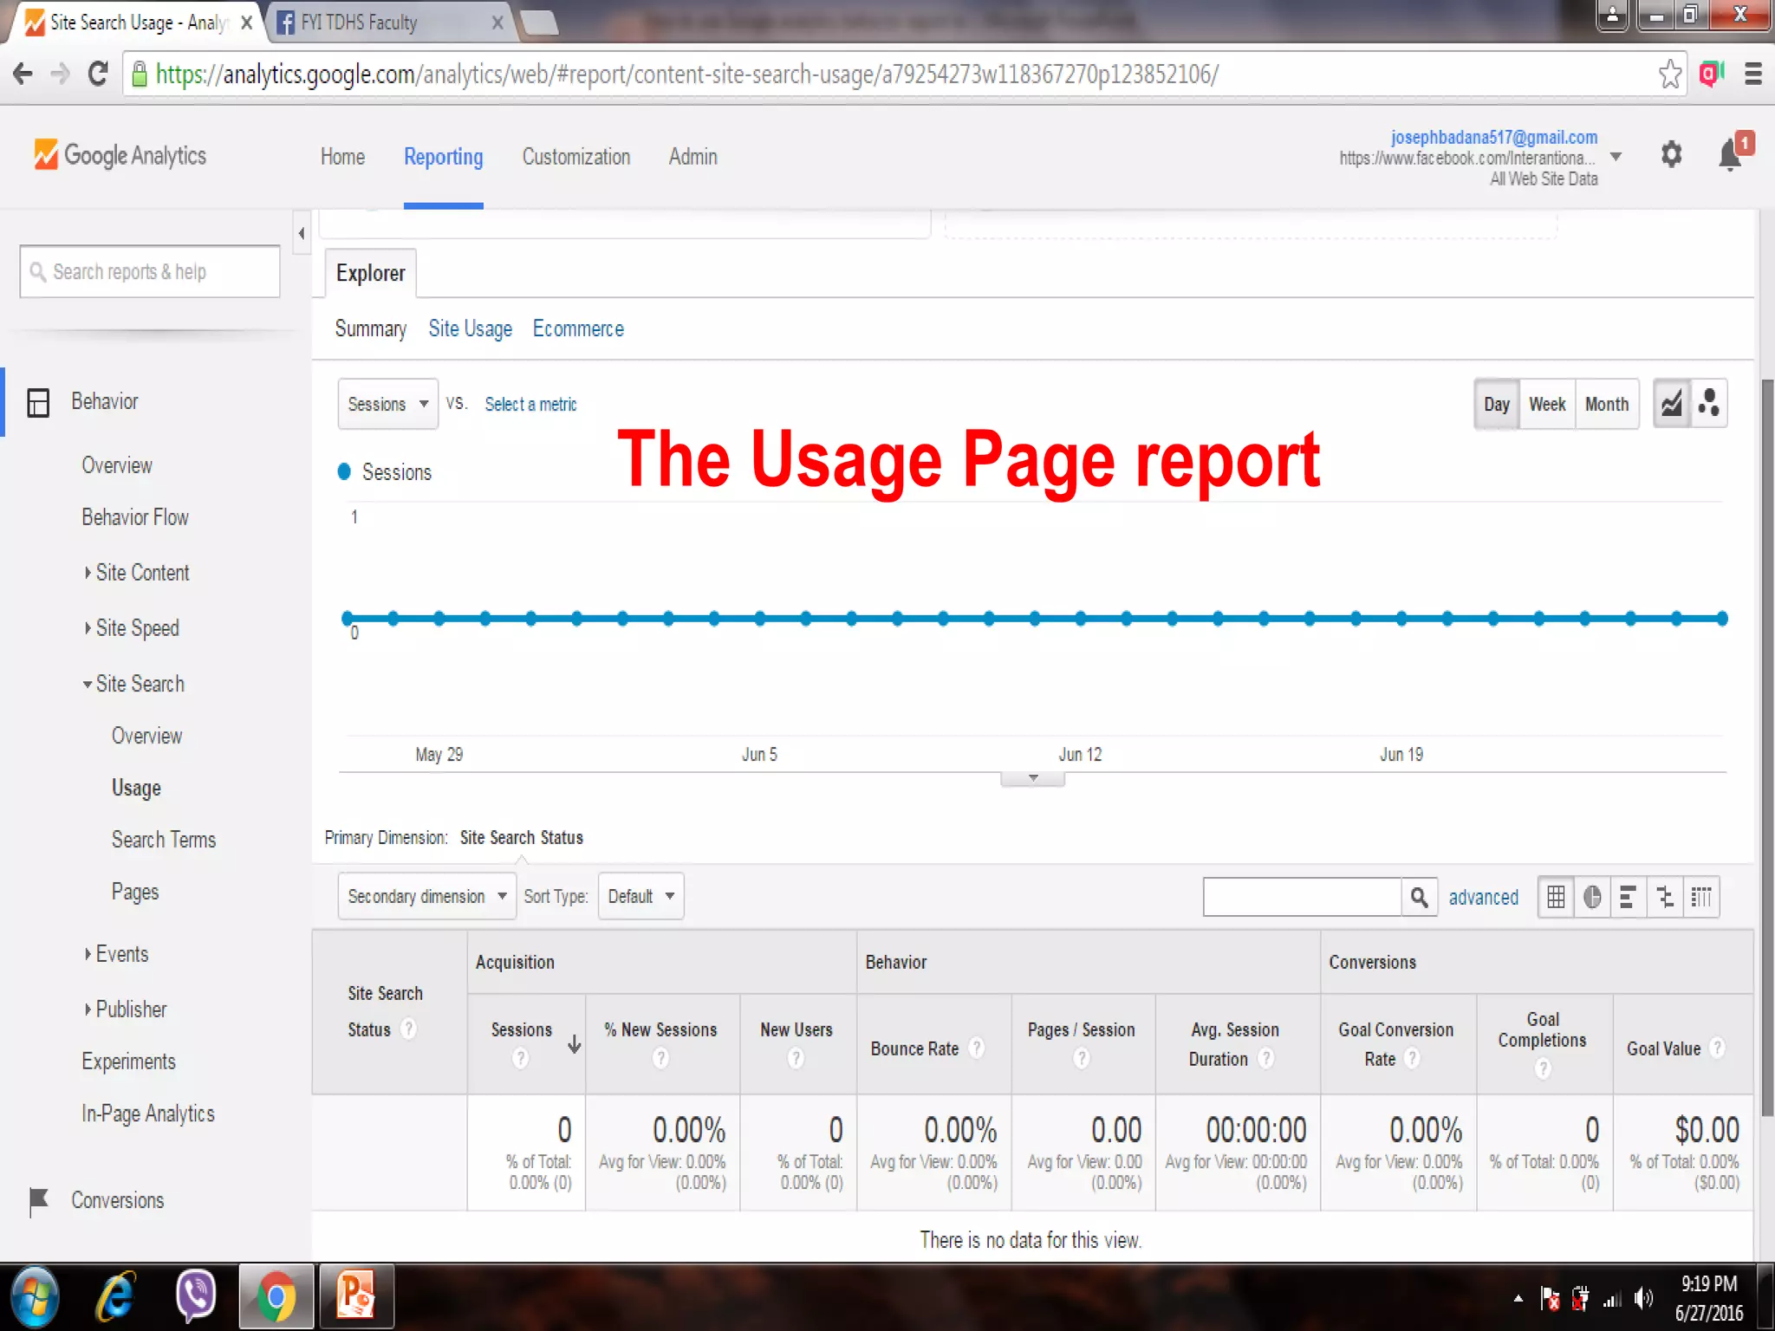Viewport: 1775px width, 1331px height.
Task: Click the Site Usage link
Action: [470, 329]
